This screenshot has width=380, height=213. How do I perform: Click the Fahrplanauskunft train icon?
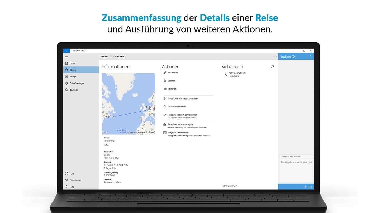[x=165, y=125]
